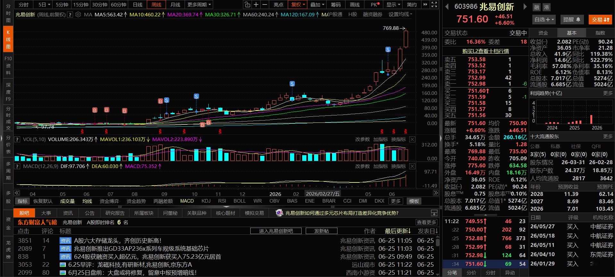Click 购买L2查看十档行情 link
Viewport: 615px width, 277px height.
point(486,51)
